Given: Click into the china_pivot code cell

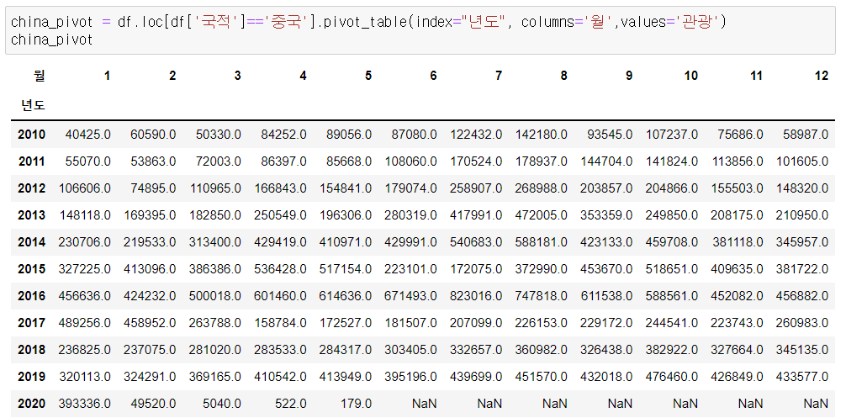Looking at the screenshot, I should coord(420,30).
